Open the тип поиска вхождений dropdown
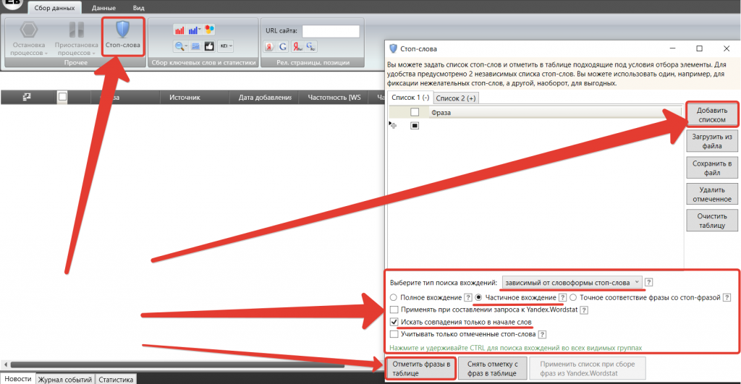 click(572, 282)
